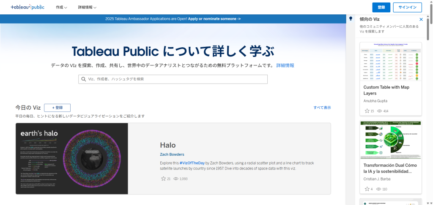Click the views eye icon on Halo

(176, 179)
